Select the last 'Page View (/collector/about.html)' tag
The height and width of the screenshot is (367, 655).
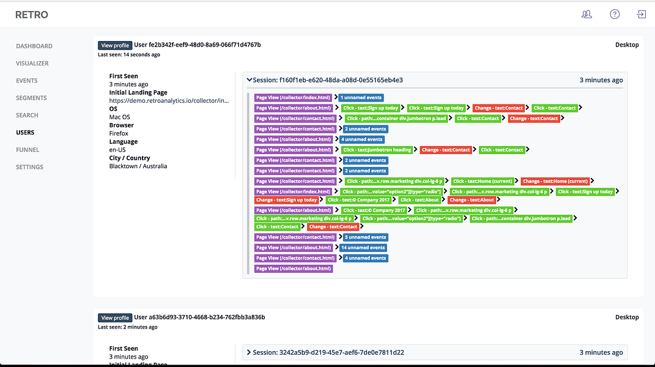click(294, 269)
